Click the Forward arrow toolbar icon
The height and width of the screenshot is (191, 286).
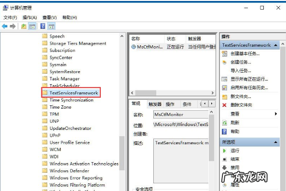click(13, 26)
